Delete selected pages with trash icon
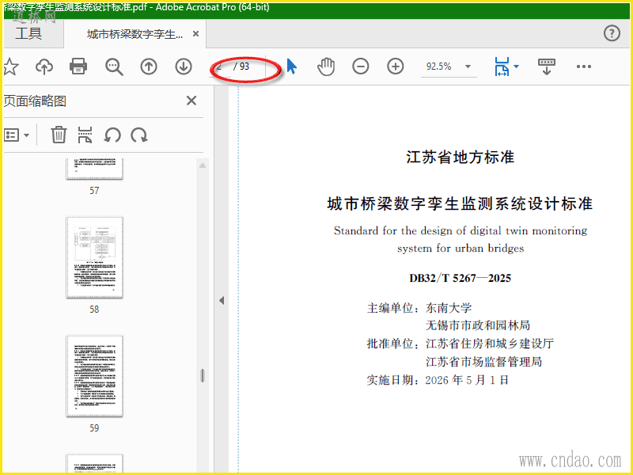 59,135
